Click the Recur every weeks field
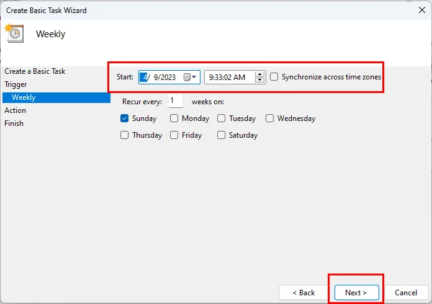432x304 pixels. (176, 101)
